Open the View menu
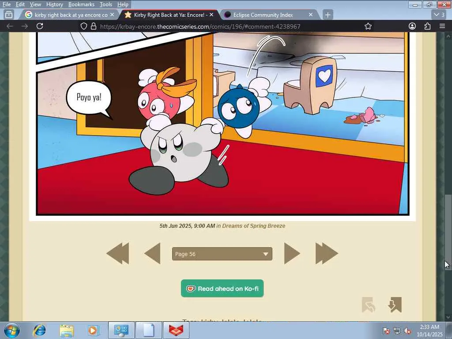This screenshot has width=452, height=339. (35, 4)
